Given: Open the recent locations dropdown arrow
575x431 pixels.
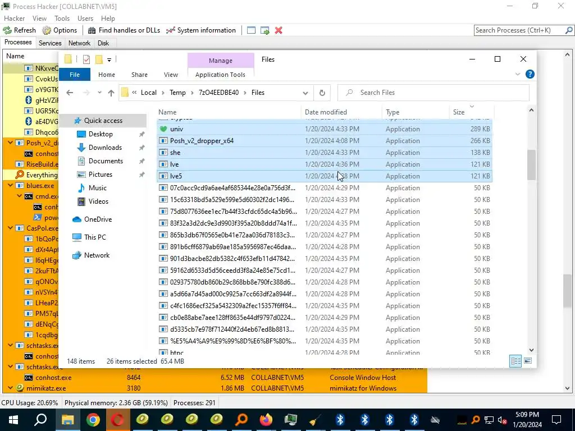Looking at the screenshot, I should click(99, 93).
